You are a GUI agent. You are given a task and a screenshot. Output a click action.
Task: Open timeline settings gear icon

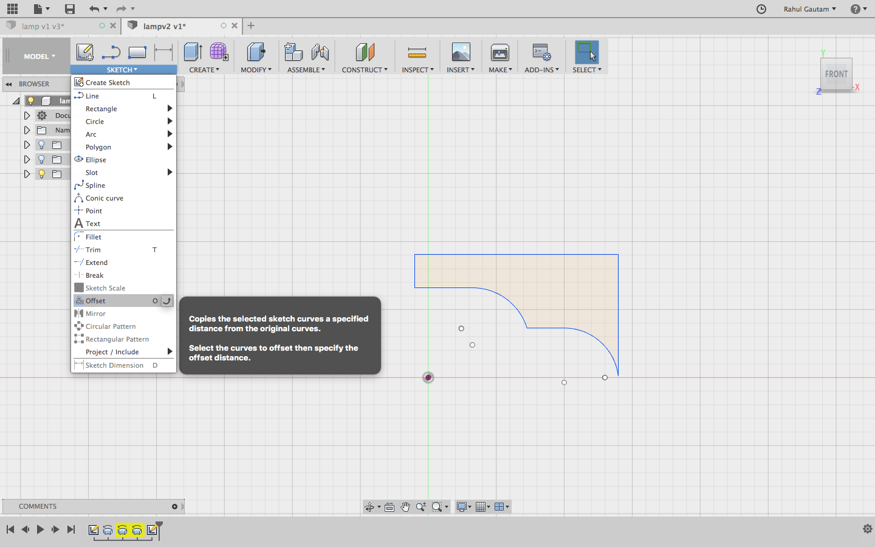click(867, 529)
